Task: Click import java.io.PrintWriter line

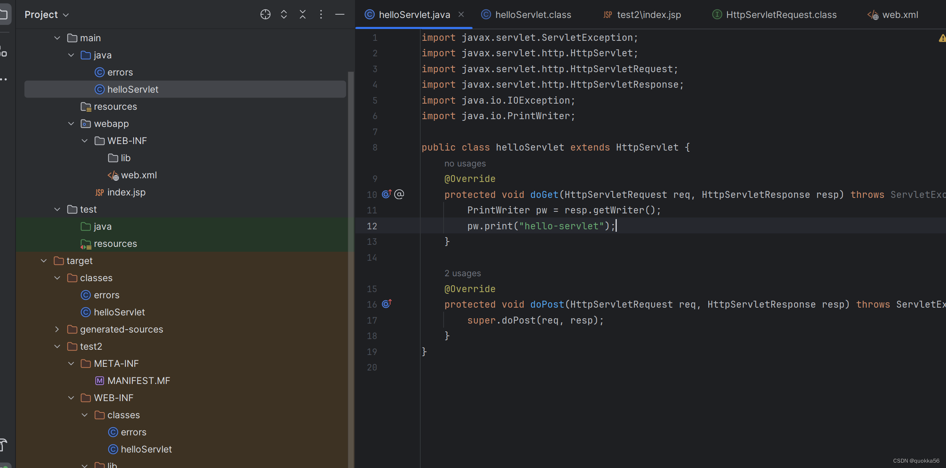Action: tap(498, 116)
